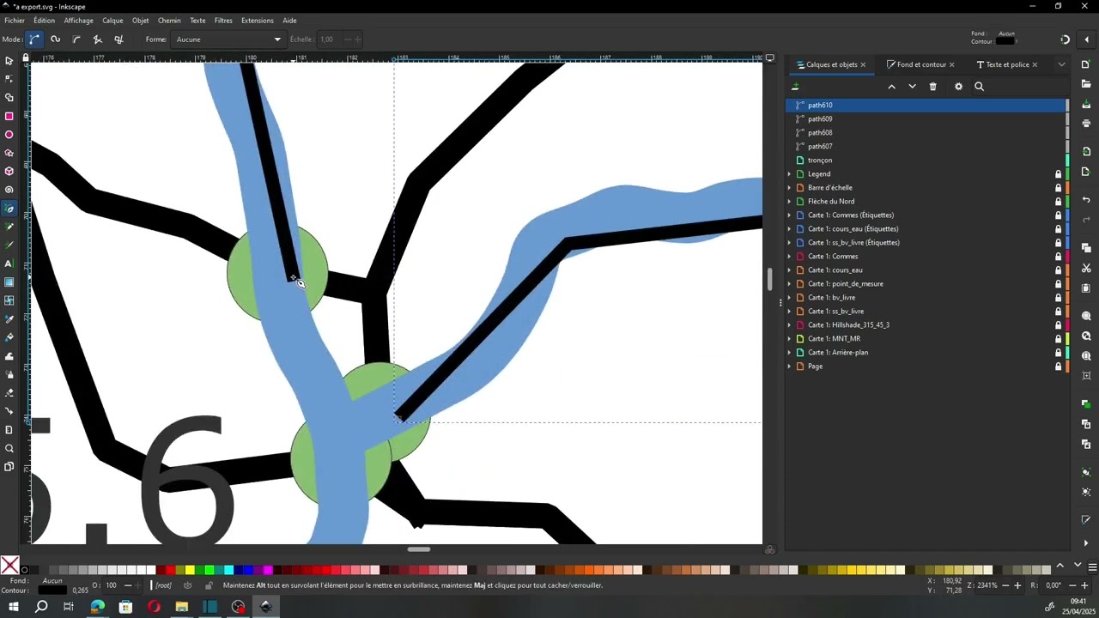Viewport: 1099px width, 618px height.
Task: Select the Tweak tool
Action: coord(9,356)
